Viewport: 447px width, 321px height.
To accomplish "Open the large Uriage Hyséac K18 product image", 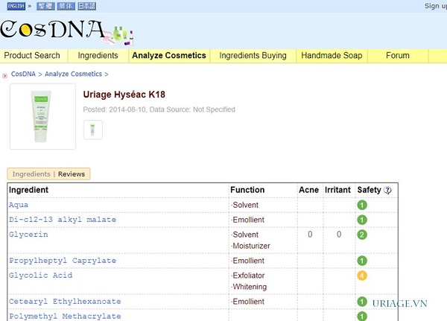I will [x=42, y=116].
